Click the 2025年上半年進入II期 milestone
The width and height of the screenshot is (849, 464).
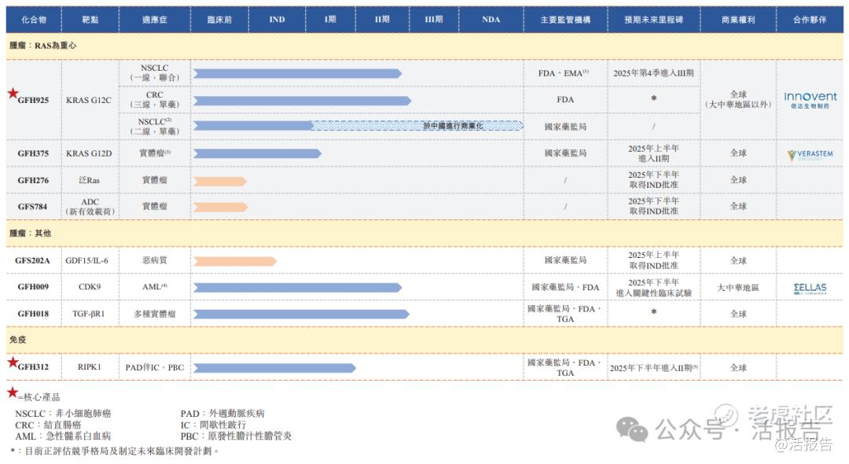click(x=653, y=153)
